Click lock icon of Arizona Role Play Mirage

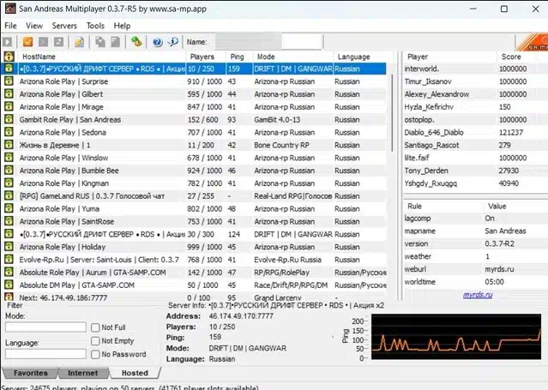coord(9,106)
